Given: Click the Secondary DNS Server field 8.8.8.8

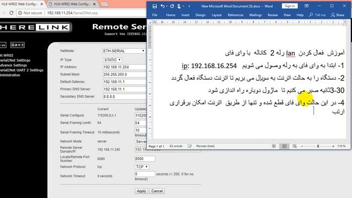Looking at the screenshot, I should (x=125, y=97).
